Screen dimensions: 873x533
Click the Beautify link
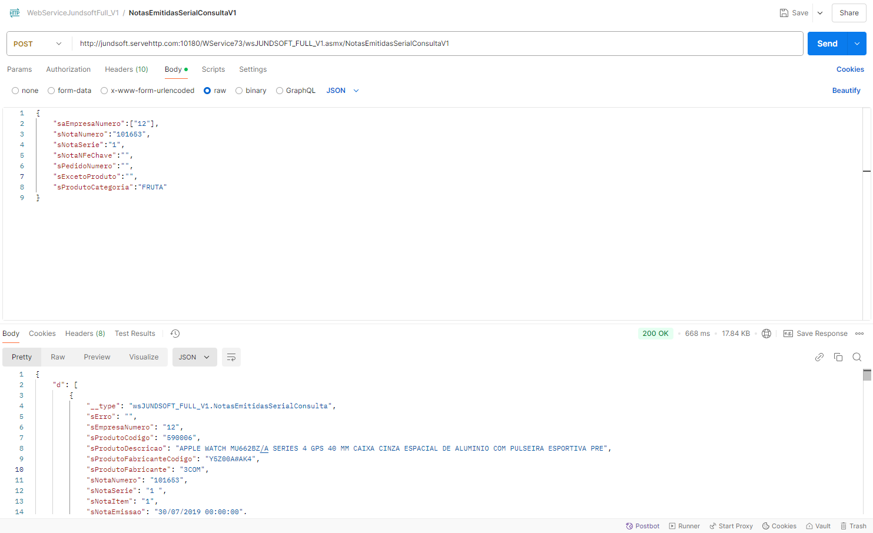[846, 91]
